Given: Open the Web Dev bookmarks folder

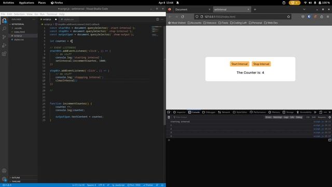Looking at the screenshot, I should (271, 23).
